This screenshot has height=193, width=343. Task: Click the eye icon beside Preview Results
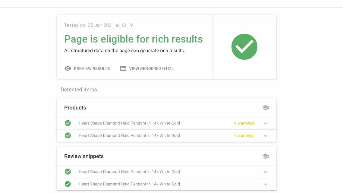point(68,68)
